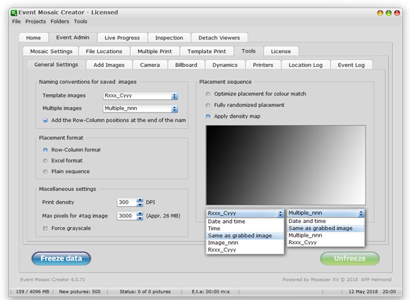410x300 pixels.
Task: Adjust the Print density DPI stepper arrows
Action: click(140, 202)
